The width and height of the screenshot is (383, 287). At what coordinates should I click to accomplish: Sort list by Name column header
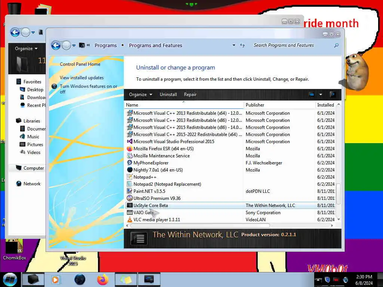[x=184, y=105]
